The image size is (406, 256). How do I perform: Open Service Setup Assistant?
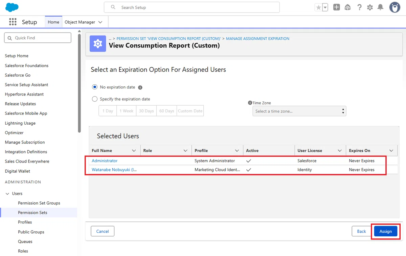click(x=26, y=85)
